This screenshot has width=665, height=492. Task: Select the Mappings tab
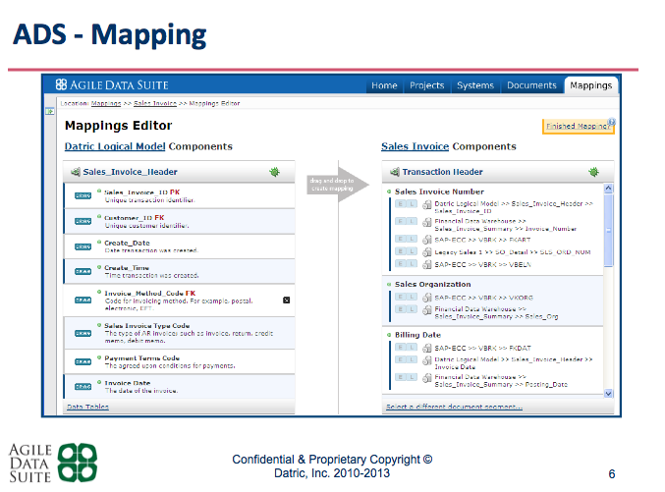coord(590,85)
